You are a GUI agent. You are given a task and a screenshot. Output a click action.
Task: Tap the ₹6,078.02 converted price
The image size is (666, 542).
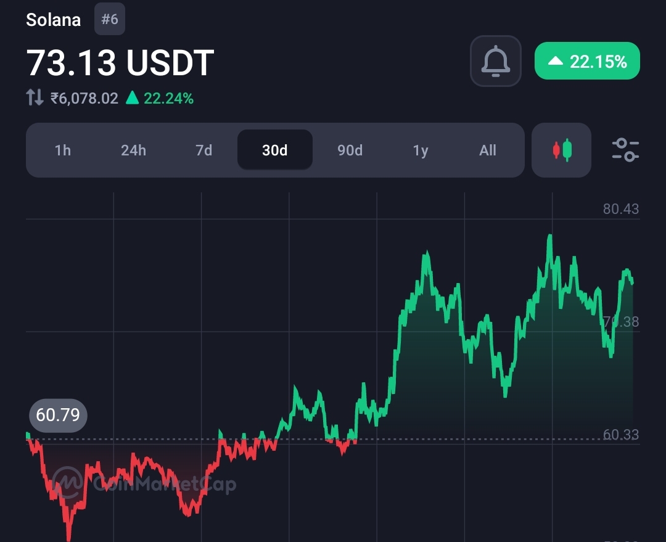click(x=84, y=98)
